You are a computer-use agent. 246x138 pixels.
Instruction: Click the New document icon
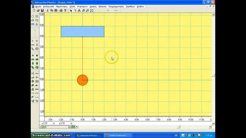click(34, 10)
